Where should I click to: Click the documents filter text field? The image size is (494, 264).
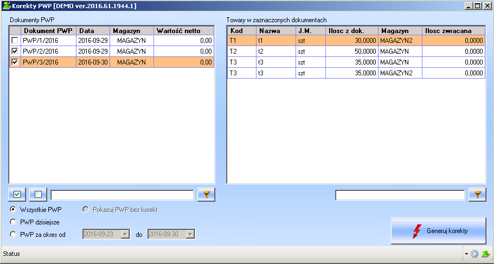(x=122, y=195)
